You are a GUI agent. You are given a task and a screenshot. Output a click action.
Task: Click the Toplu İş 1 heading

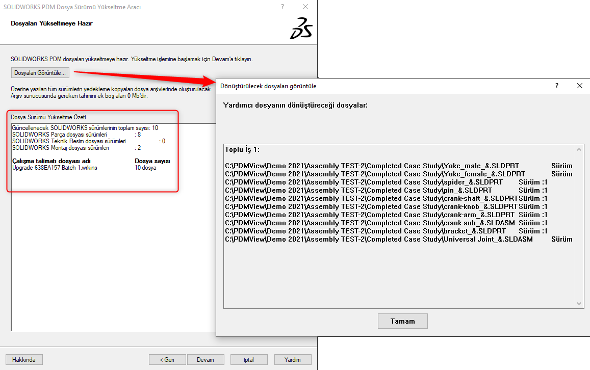[242, 150]
